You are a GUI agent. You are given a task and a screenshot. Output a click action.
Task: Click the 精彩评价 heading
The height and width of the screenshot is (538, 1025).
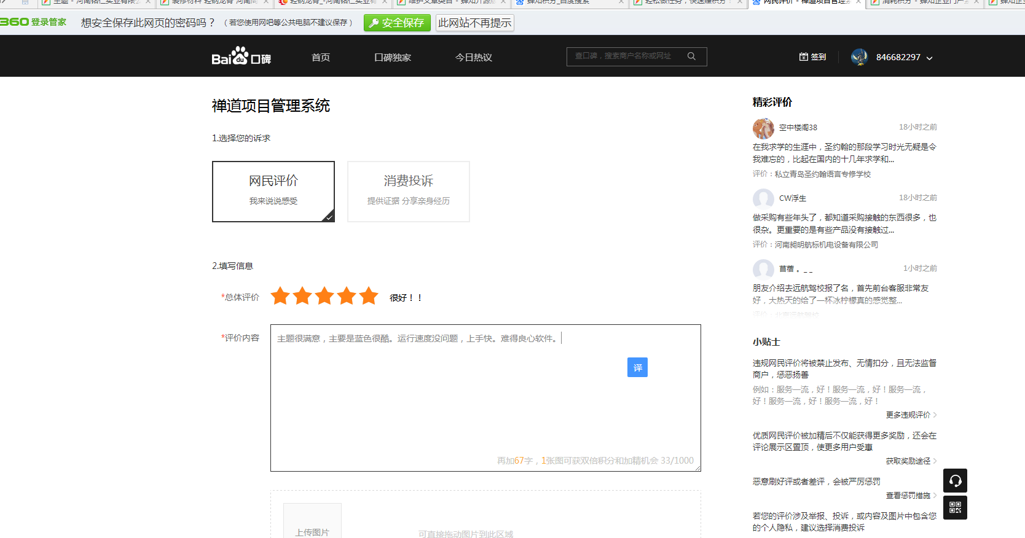772,102
